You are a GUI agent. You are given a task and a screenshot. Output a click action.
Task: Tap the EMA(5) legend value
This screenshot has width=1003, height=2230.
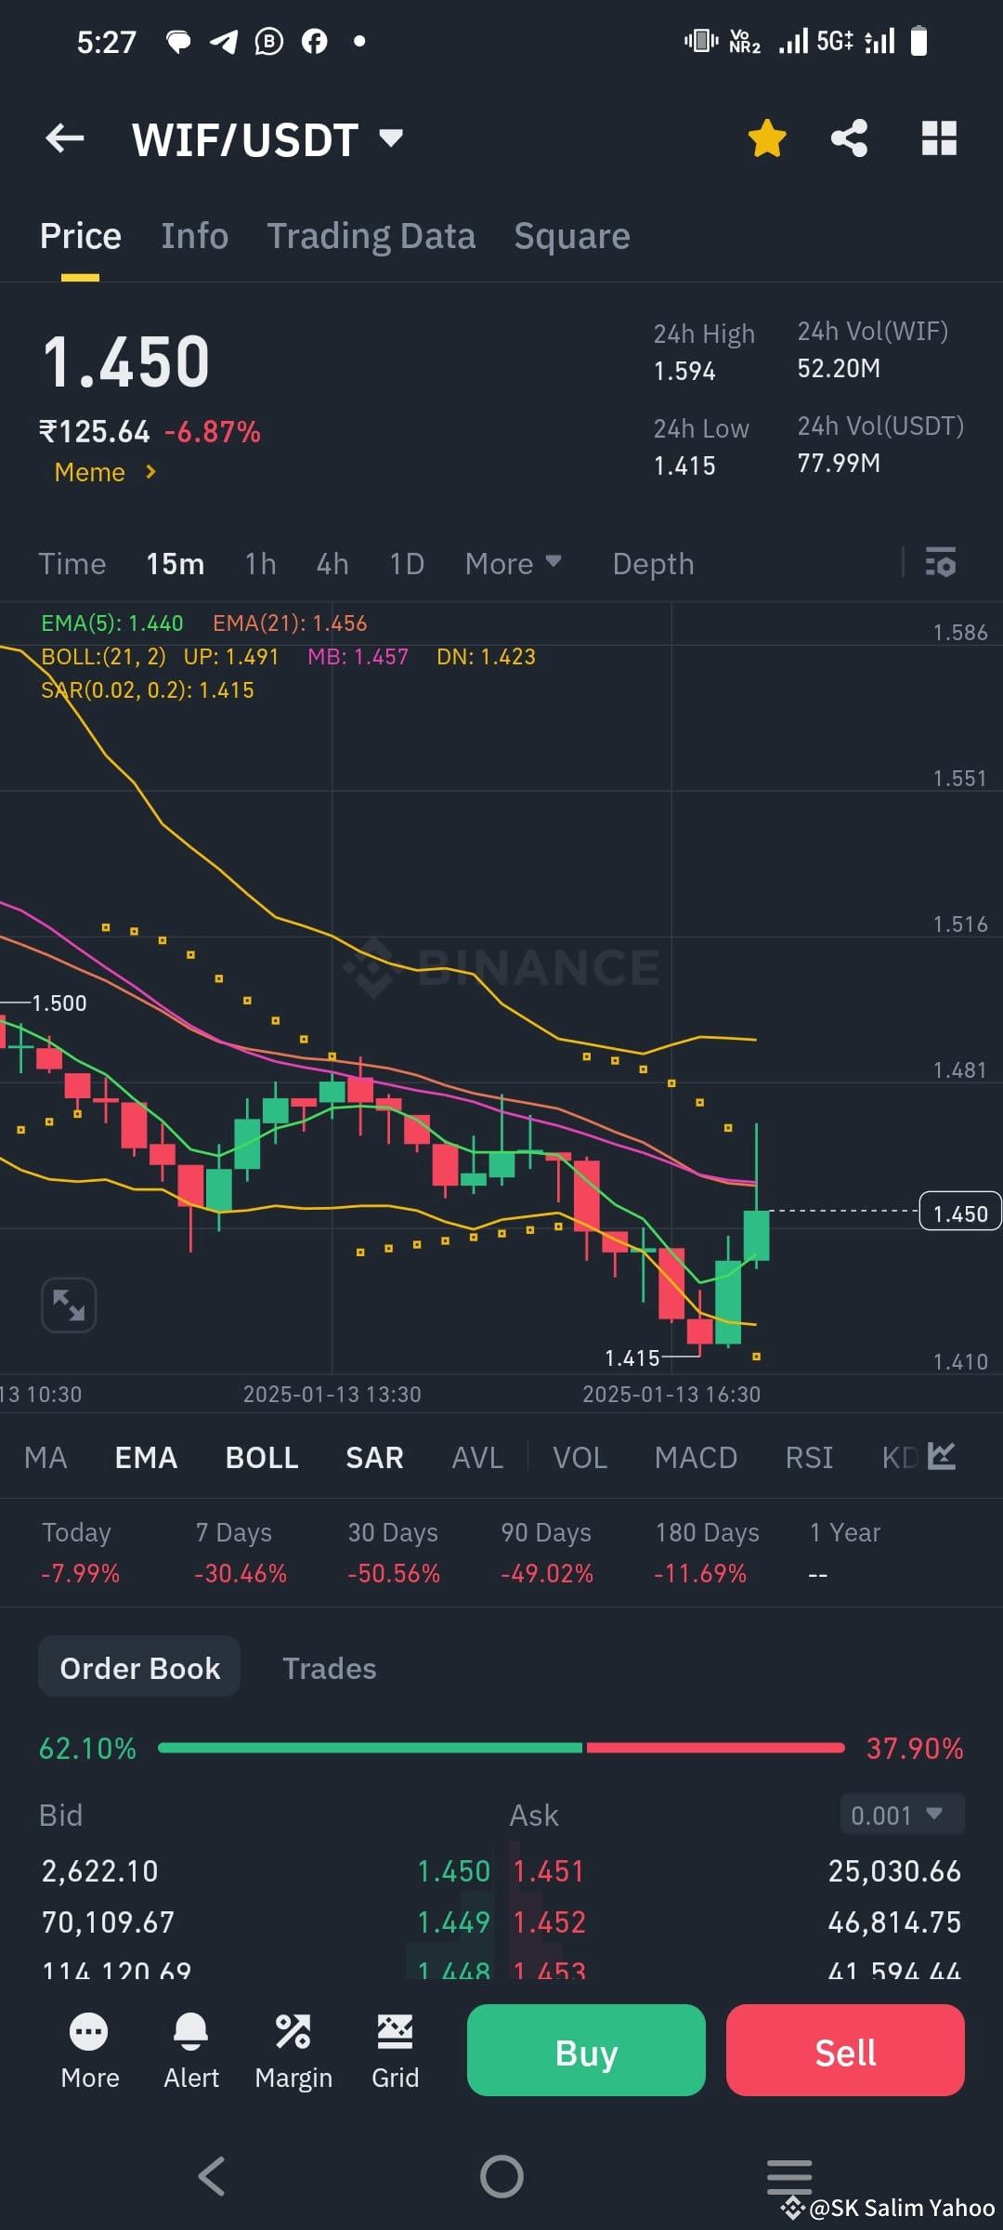pos(112,623)
